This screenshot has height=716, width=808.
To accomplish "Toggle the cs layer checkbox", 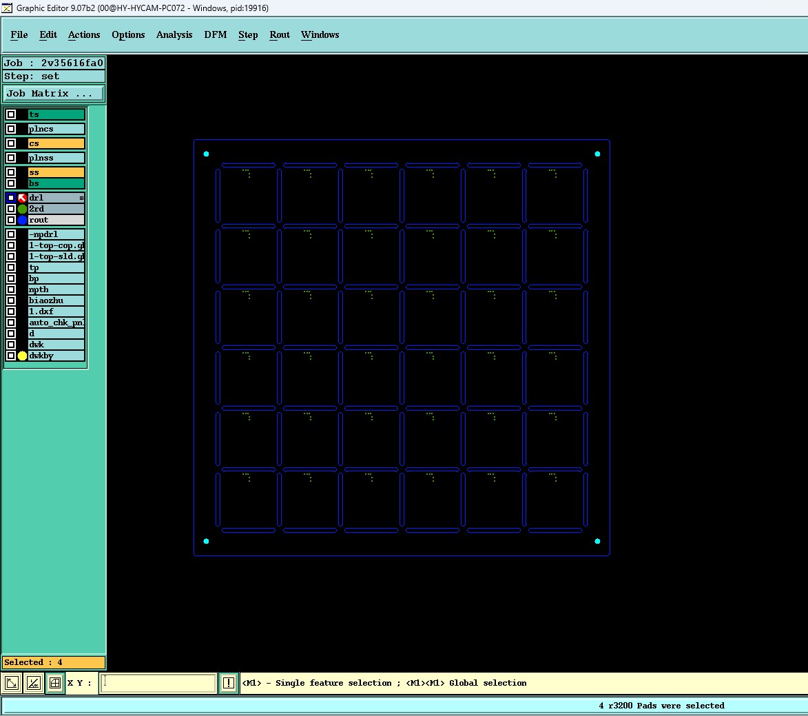I will pyautogui.click(x=11, y=143).
